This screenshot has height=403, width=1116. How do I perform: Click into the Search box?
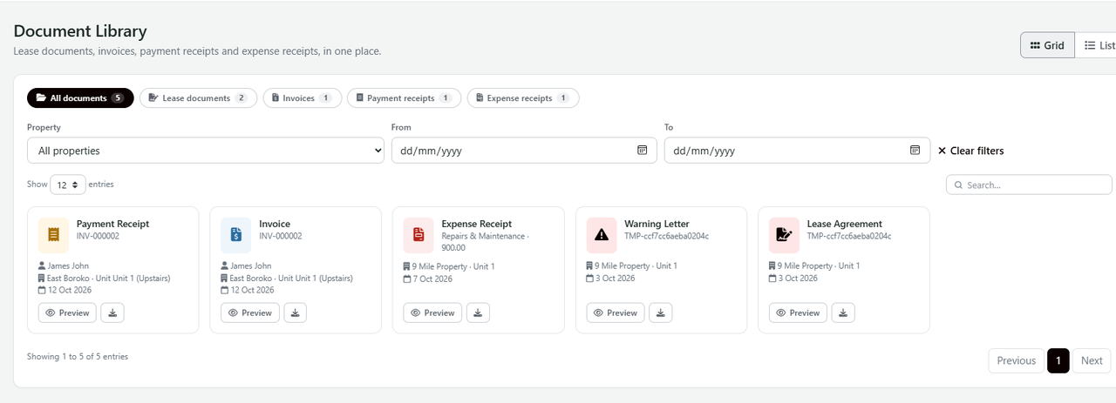(1029, 185)
